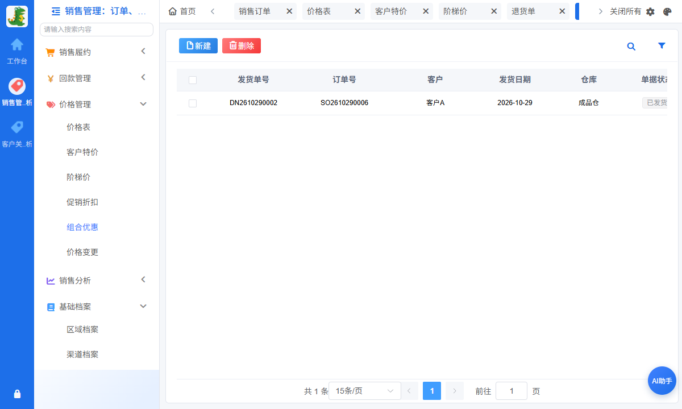The width and height of the screenshot is (682, 409).
Task: Click the 销售履约 cart icon
Action: coord(51,52)
